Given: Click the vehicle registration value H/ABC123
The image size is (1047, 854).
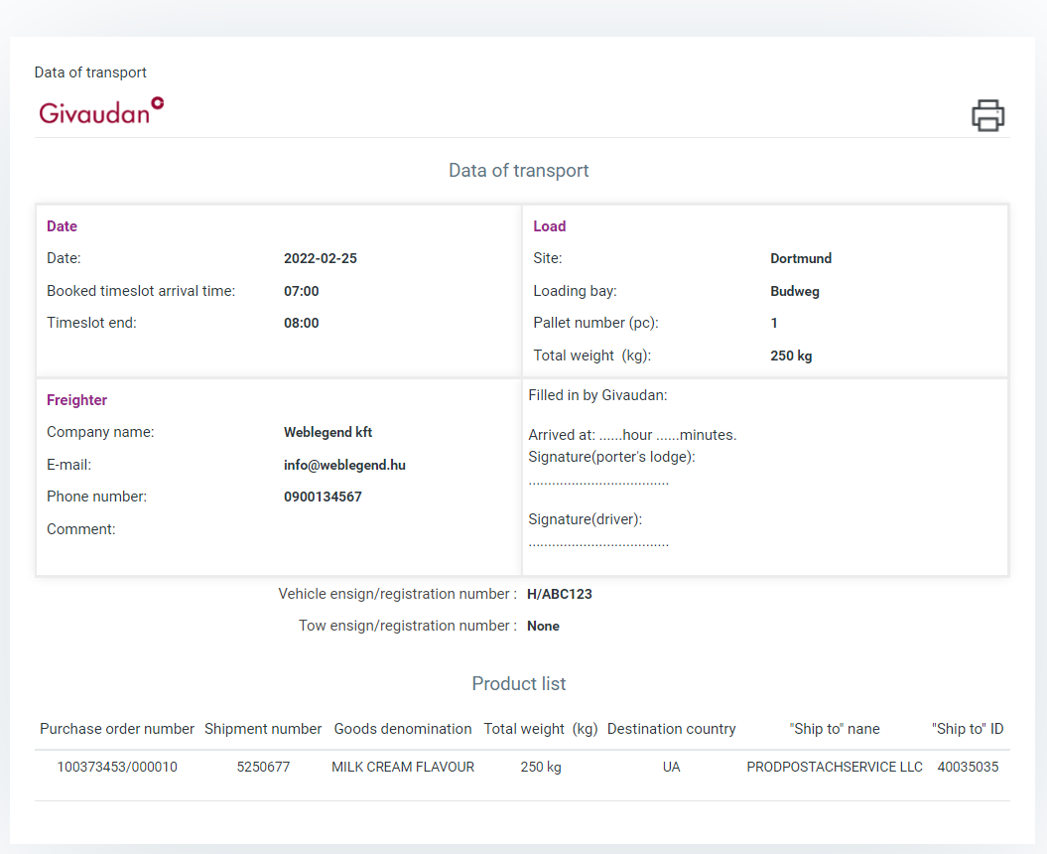Looking at the screenshot, I should (x=560, y=594).
